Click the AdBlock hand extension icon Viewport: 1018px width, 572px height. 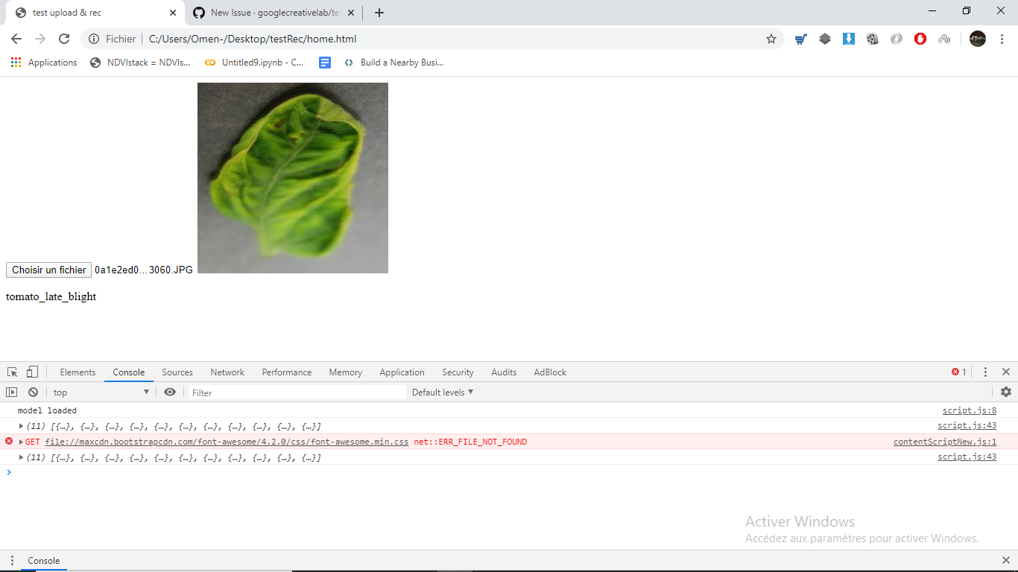pos(920,39)
